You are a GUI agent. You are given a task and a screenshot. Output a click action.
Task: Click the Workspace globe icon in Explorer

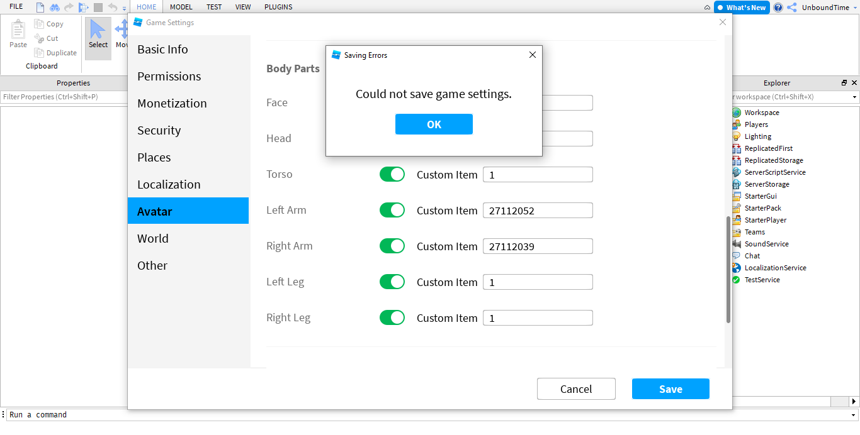[x=737, y=113]
